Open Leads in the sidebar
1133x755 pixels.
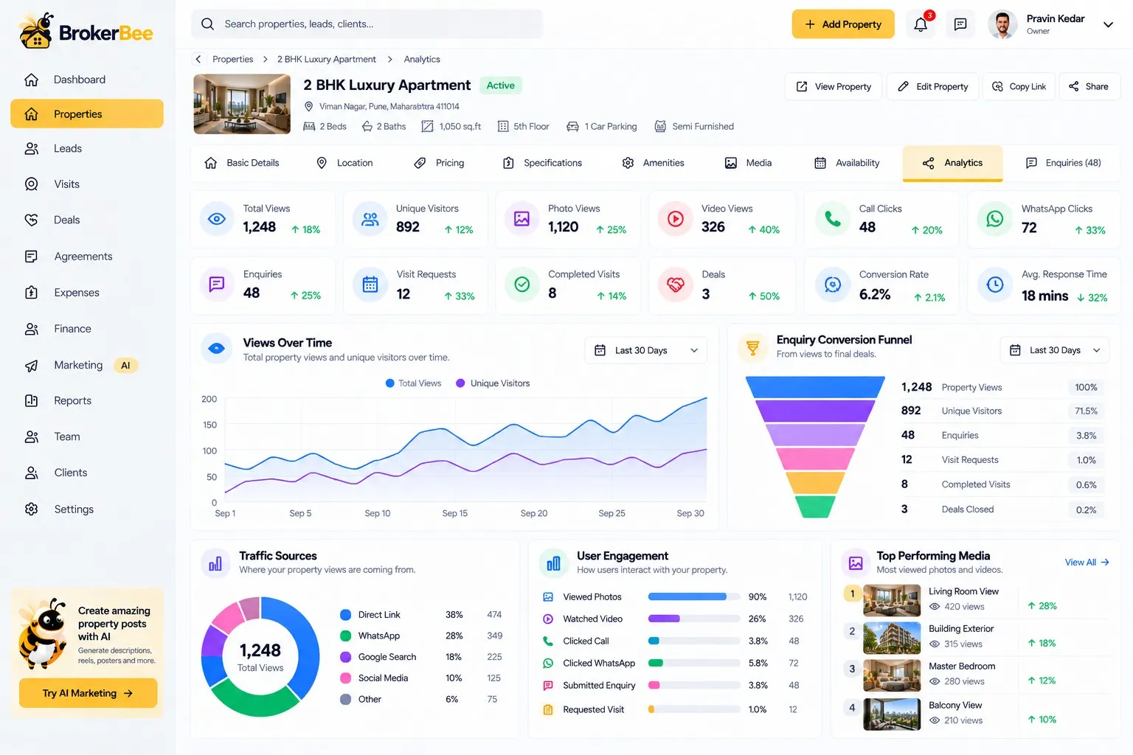[87, 149]
